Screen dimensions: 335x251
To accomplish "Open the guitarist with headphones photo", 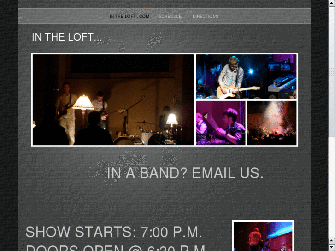I will [x=246, y=77].
